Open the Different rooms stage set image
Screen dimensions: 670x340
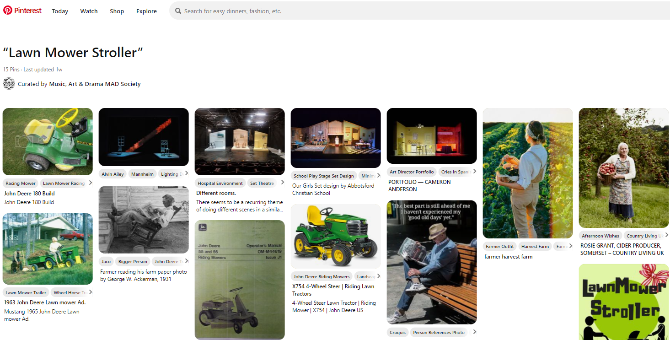pyautogui.click(x=240, y=141)
